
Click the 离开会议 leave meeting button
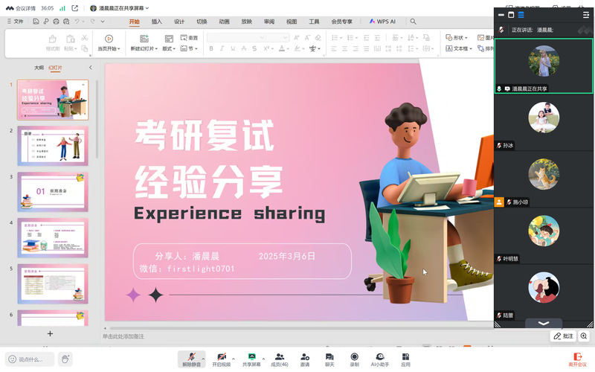[x=577, y=359]
